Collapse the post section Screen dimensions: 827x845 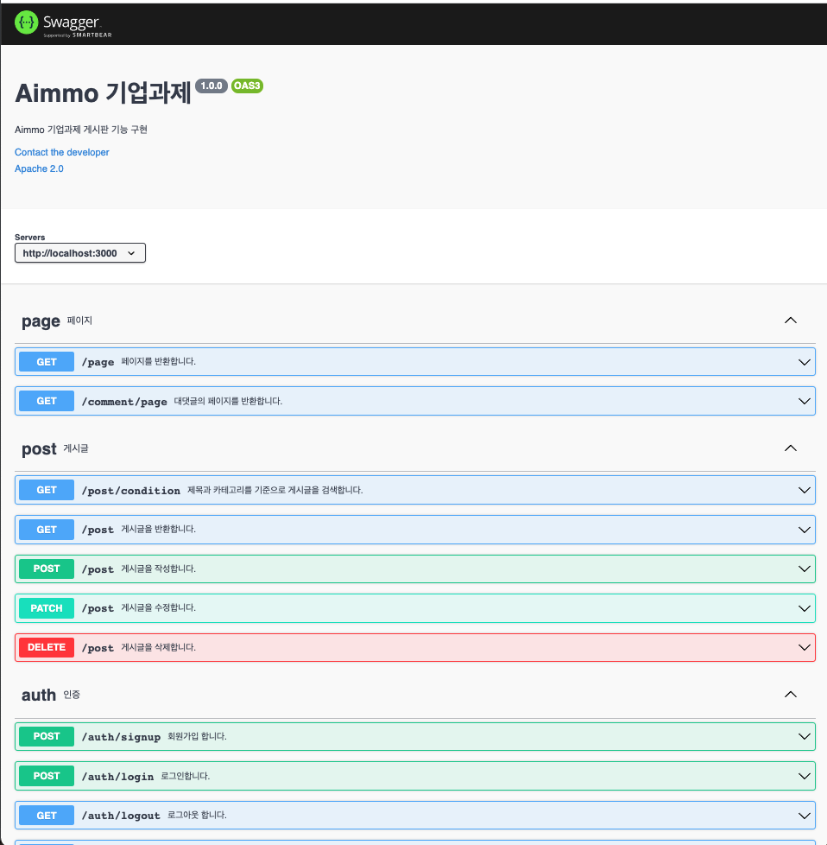click(x=790, y=448)
